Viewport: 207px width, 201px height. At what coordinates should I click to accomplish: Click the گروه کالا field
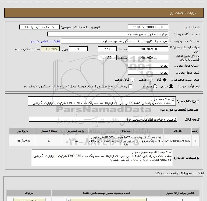tap(103, 119)
